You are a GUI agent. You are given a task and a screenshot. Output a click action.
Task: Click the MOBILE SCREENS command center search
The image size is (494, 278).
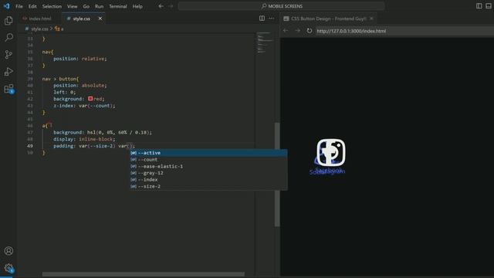coord(281,6)
